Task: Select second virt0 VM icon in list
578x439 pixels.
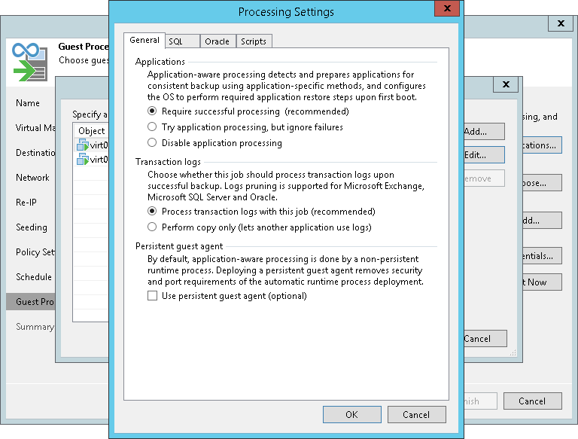Action: [83, 160]
